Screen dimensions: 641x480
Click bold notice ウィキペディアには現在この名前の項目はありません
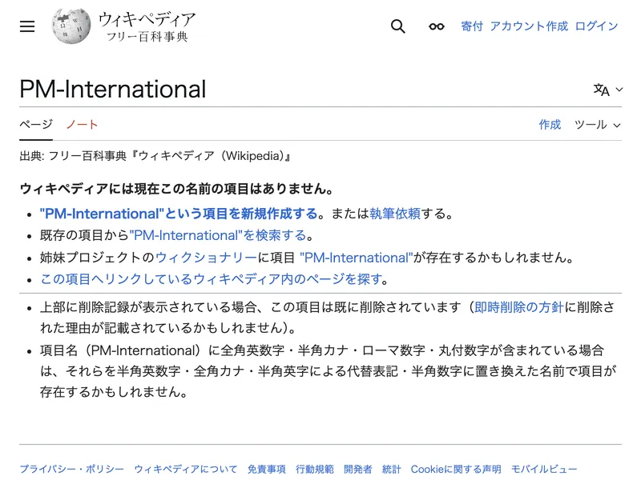(x=176, y=189)
